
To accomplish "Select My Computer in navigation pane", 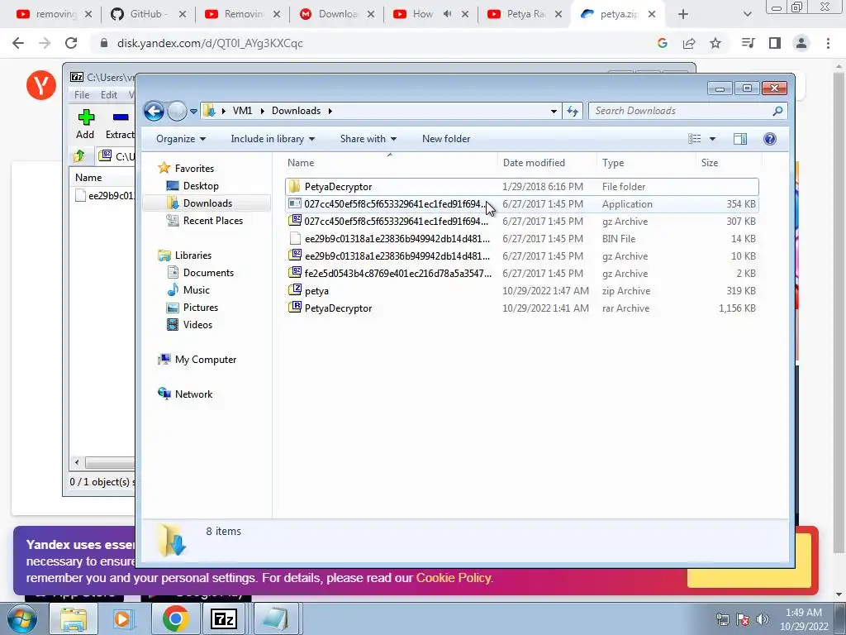I will click(x=205, y=360).
